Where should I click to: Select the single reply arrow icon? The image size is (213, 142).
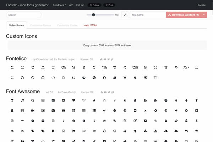pyautogui.click(x=186, y=131)
